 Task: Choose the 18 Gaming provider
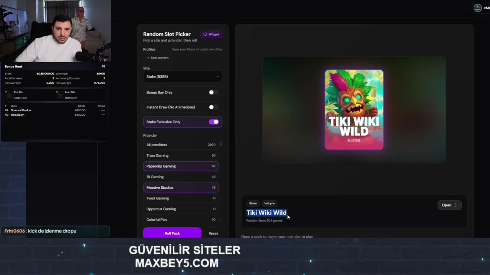click(181, 177)
